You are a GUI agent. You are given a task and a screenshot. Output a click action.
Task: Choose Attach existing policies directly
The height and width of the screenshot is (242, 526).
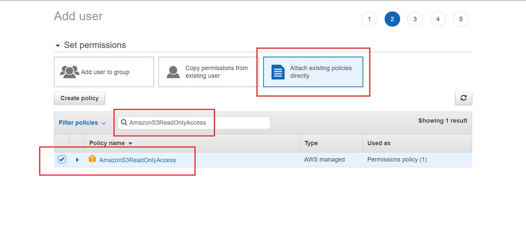click(x=313, y=72)
